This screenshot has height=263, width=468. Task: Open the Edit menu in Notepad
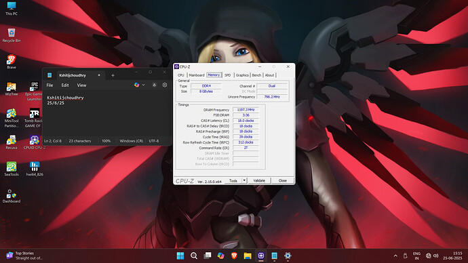click(65, 85)
